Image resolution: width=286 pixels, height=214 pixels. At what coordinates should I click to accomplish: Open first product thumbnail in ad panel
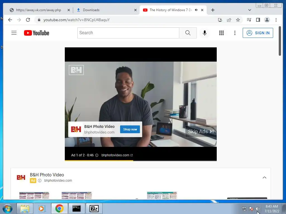(34, 195)
